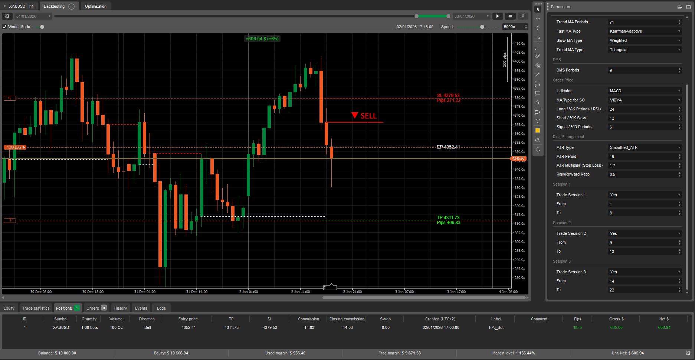
Task: Open the Trade statistics tab
Action: click(x=36, y=308)
